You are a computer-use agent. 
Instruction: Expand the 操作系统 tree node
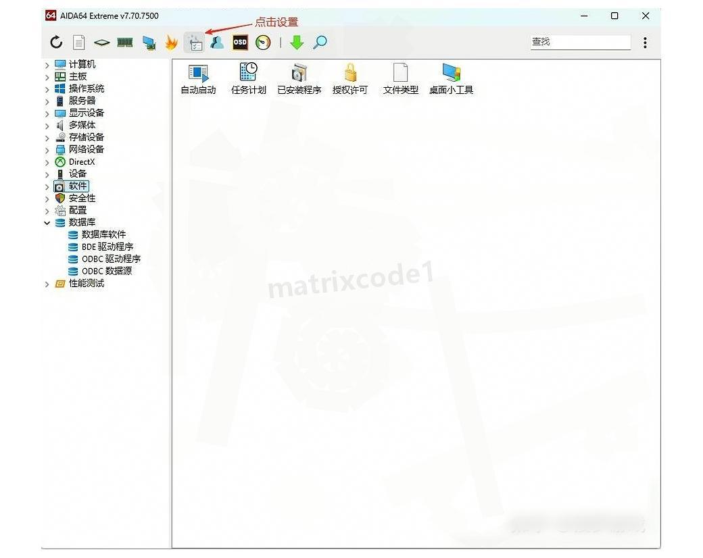pos(47,90)
